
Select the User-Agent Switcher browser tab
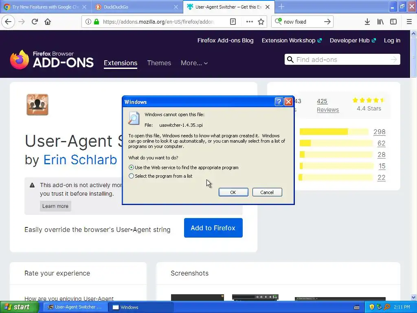pyautogui.click(x=229, y=7)
